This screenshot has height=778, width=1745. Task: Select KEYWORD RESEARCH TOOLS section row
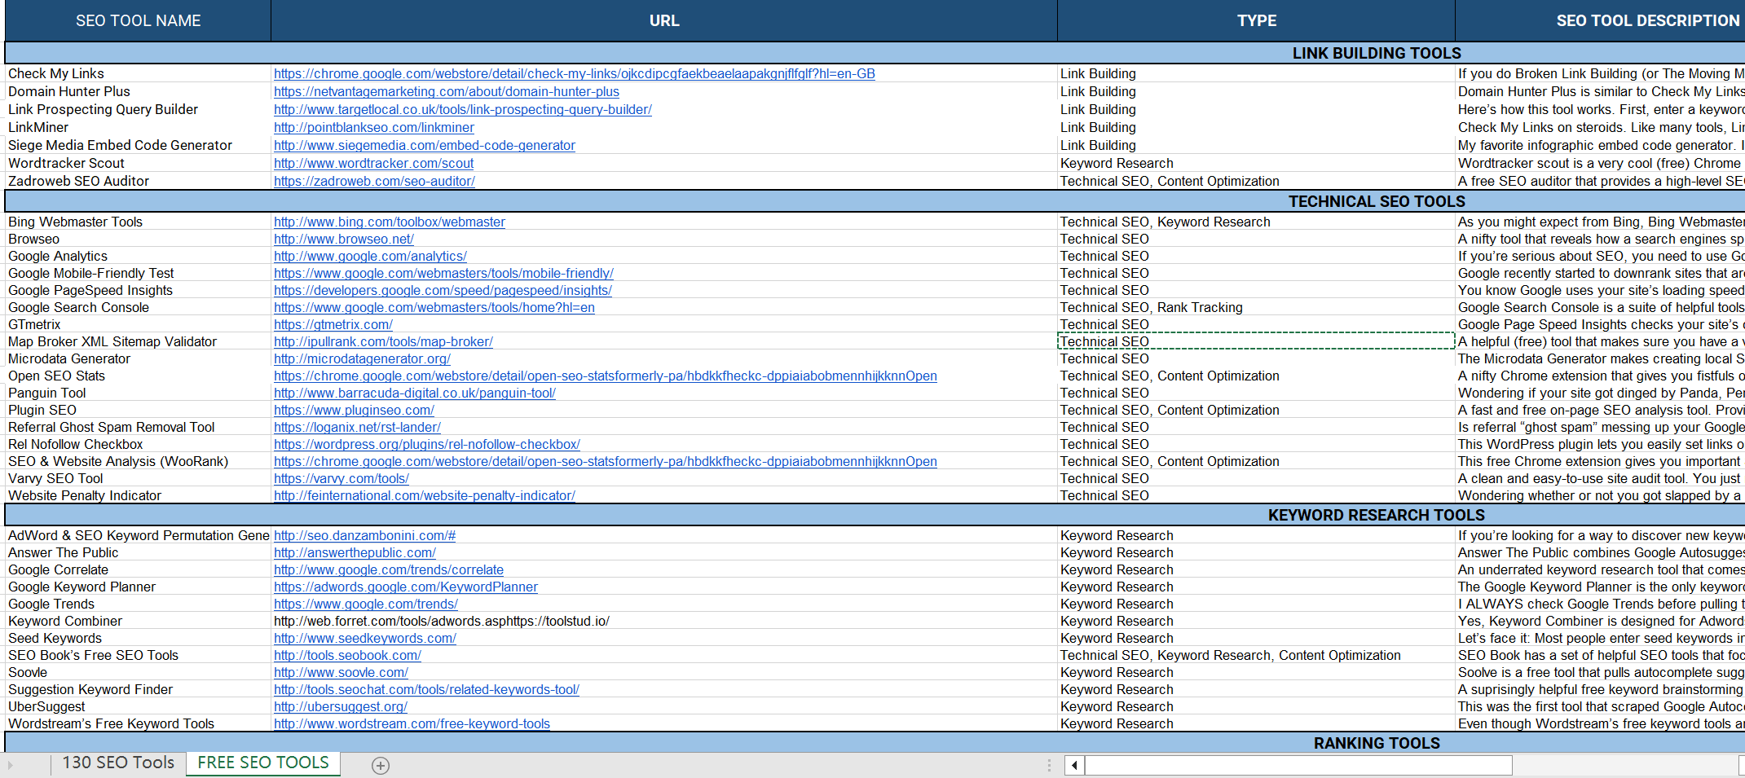875,515
